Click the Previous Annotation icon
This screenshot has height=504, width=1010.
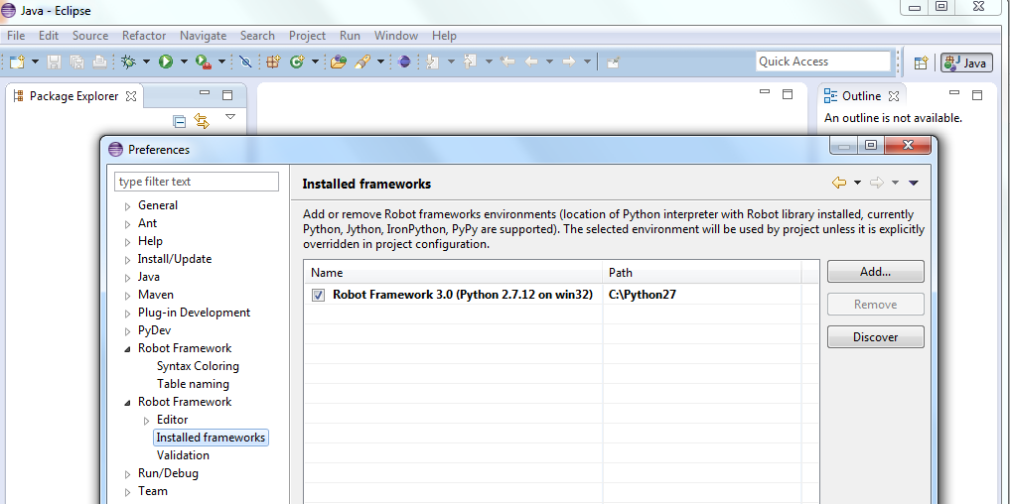470,62
